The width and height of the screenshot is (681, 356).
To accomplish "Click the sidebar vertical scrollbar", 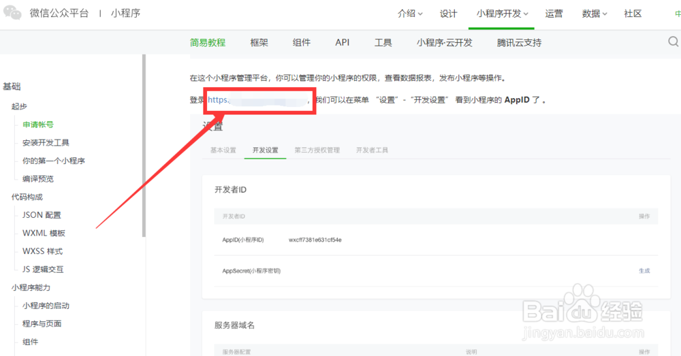I will 144,146.
